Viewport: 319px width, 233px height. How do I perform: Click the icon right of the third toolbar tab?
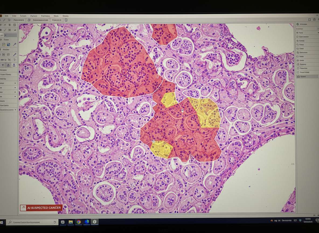66,20
